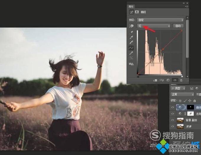The image size is (201, 155).
Task: Toggle visibility of the Curves adjustment layer
Action: tap(173, 107)
